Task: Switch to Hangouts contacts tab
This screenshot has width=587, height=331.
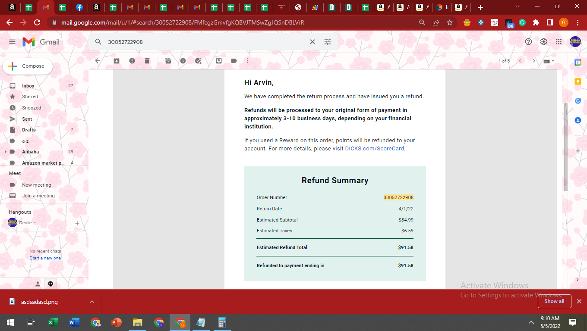Action: (x=38, y=284)
